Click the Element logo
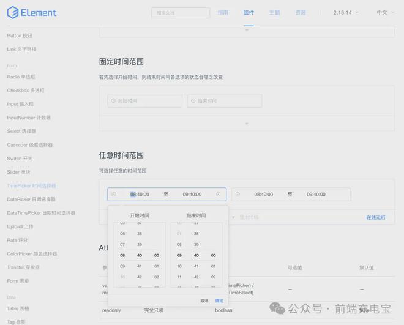The width and height of the screenshot is (404, 325). point(32,13)
